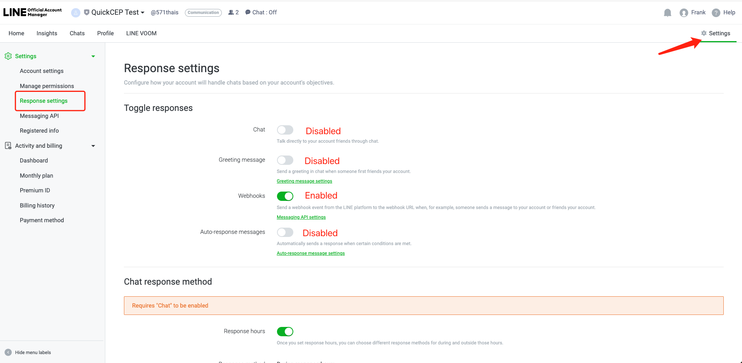Click the gear icon beside top Settings tab
The height and width of the screenshot is (363, 742).
(x=704, y=33)
